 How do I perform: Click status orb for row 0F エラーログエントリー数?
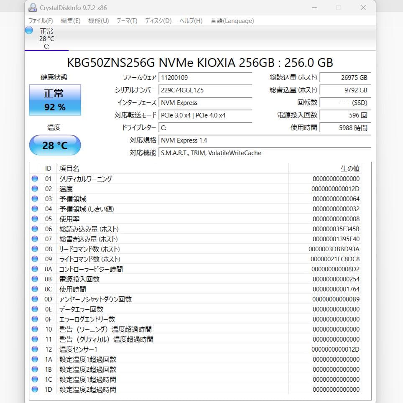35,319
